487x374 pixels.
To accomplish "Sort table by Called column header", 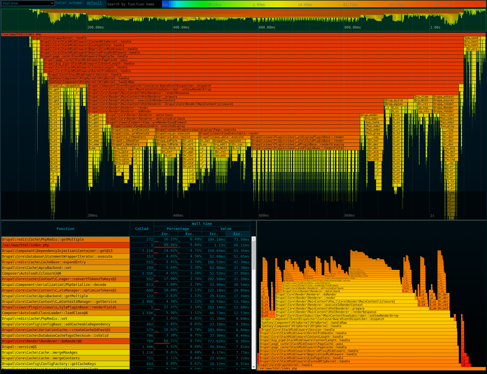I will (141, 229).
